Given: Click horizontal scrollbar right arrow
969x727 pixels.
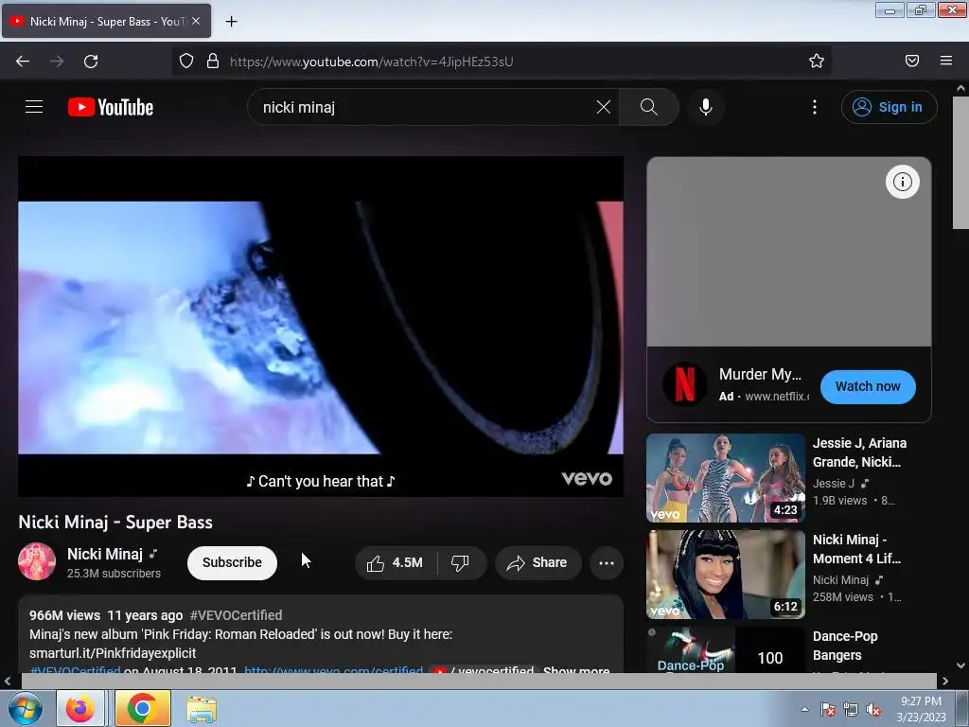Looking at the screenshot, I should tap(944, 682).
